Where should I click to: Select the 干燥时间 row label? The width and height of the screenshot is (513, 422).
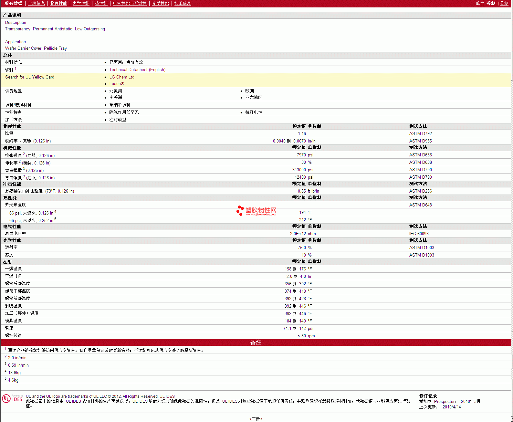(13, 276)
